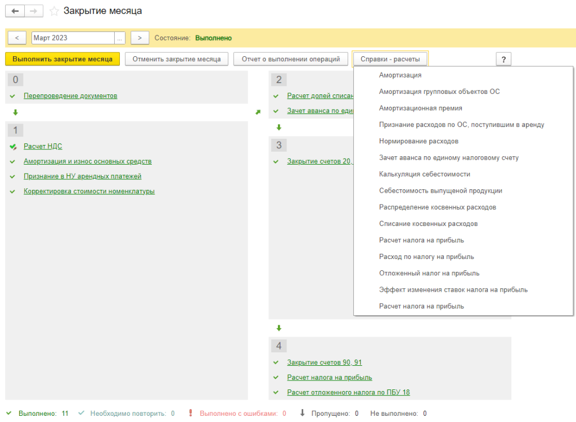
Task: Add page to favorites with star icon
Action: pyautogui.click(x=54, y=11)
